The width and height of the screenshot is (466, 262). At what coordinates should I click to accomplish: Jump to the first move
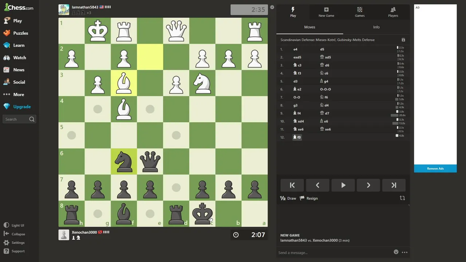[292, 185]
